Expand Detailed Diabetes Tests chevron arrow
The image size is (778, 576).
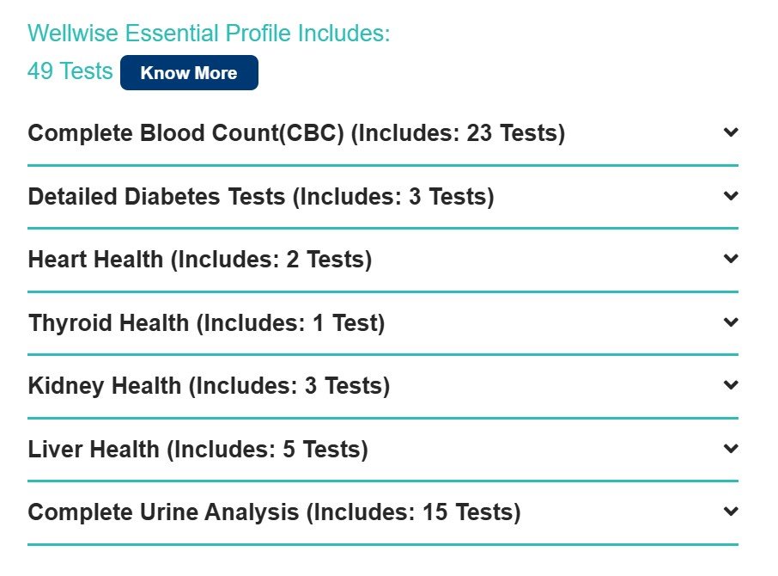(731, 195)
